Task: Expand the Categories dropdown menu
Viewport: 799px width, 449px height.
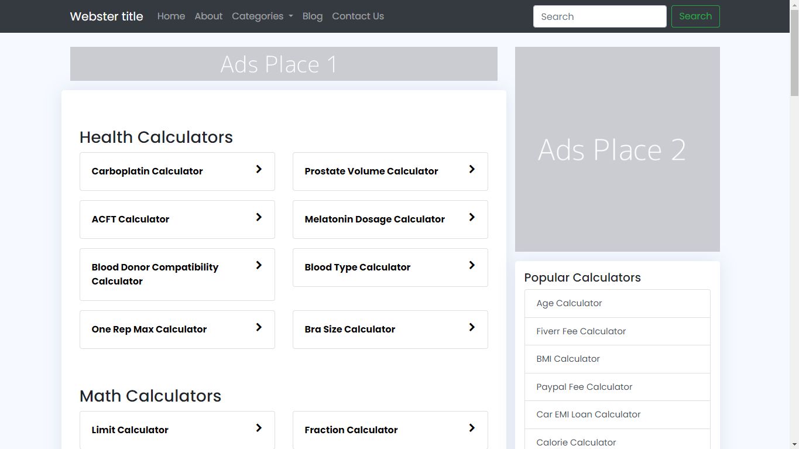Action: pyautogui.click(x=262, y=16)
